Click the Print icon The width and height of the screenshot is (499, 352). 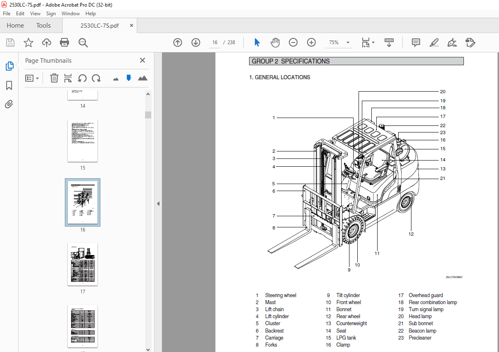pyautogui.click(x=65, y=42)
